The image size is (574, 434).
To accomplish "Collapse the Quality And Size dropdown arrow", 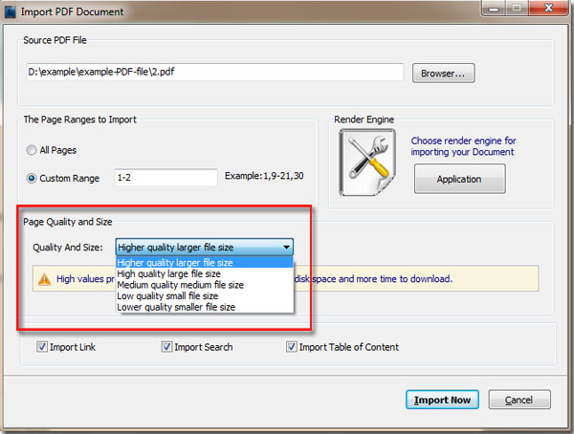I will pyautogui.click(x=287, y=248).
